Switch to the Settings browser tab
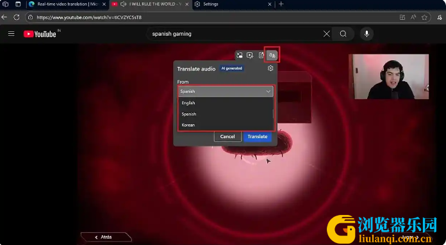446x245 pixels. [x=231, y=4]
